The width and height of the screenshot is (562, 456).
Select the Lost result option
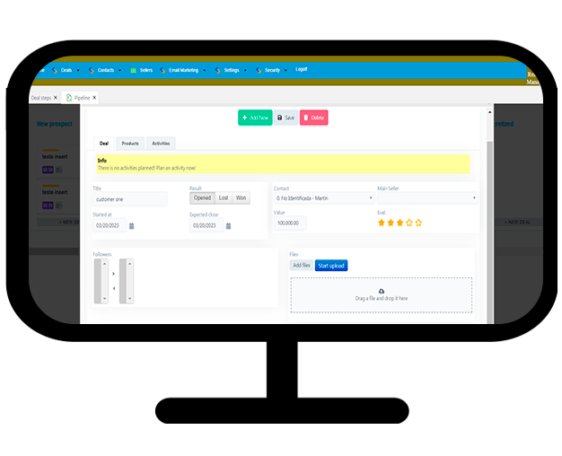(224, 197)
